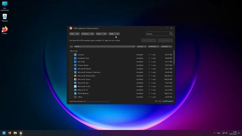Click the Microsoft Solitaire Collection icon

click(75, 72)
